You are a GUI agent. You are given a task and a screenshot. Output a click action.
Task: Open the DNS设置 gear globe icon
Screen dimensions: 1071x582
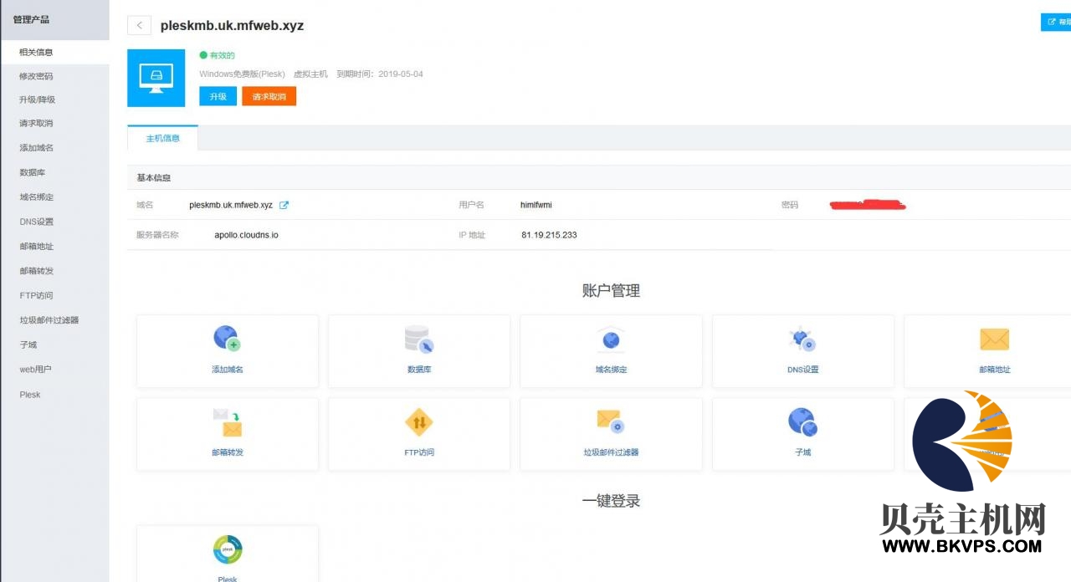tap(802, 339)
